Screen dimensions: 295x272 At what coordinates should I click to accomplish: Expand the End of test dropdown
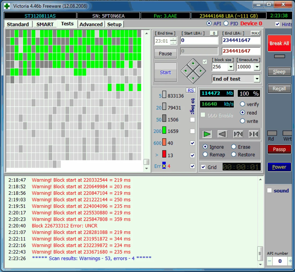[x=257, y=79]
